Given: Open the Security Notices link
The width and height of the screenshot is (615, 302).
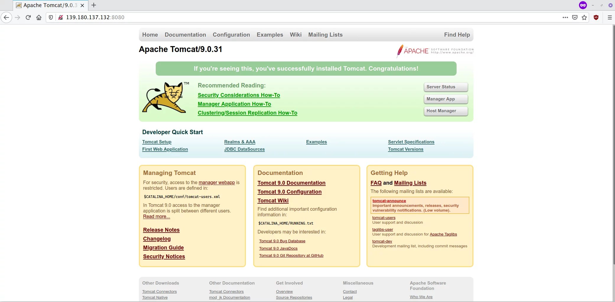Looking at the screenshot, I should point(164,256).
